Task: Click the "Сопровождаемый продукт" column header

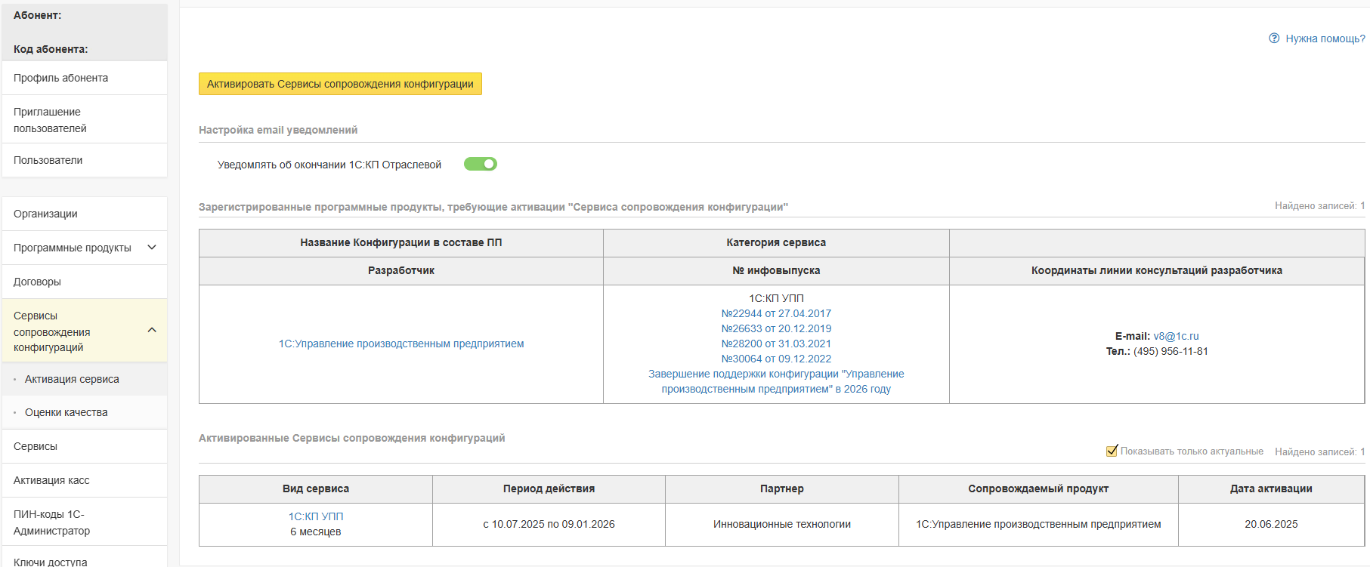Action: tap(1038, 488)
